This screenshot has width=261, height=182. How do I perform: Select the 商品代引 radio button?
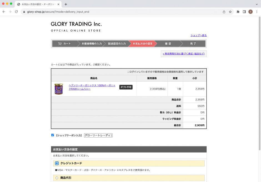tap(57, 178)
